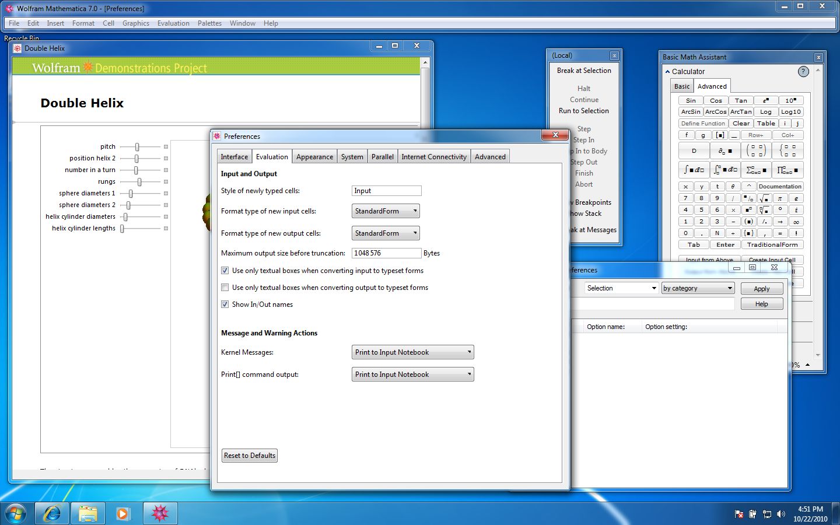This screenshot has width=840, height=525.
Task: Click the fraction template button
Action: [748, 198]
